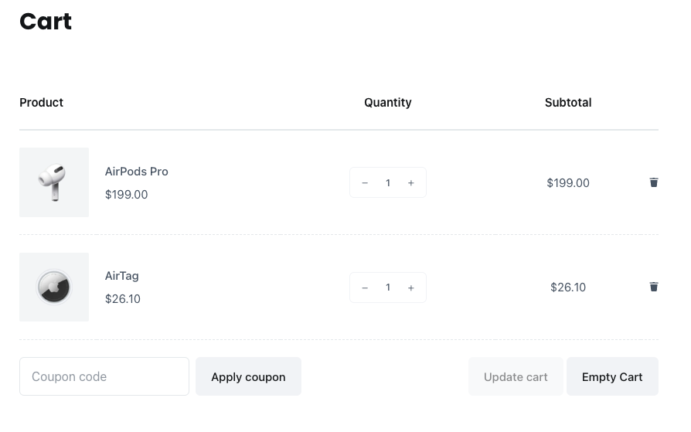Increase AirPods Pro quantity with plus

click(410, 182)
